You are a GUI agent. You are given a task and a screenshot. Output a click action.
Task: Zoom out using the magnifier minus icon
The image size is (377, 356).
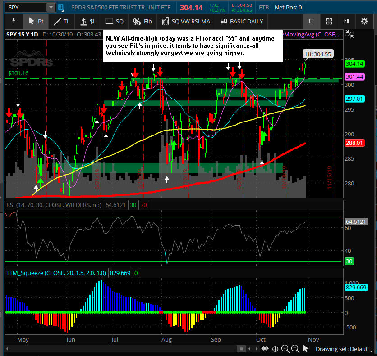(x=295, y=349)
